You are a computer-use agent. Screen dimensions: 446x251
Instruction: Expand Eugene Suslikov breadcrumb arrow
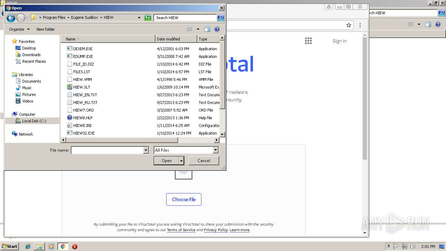pos(101,18)
